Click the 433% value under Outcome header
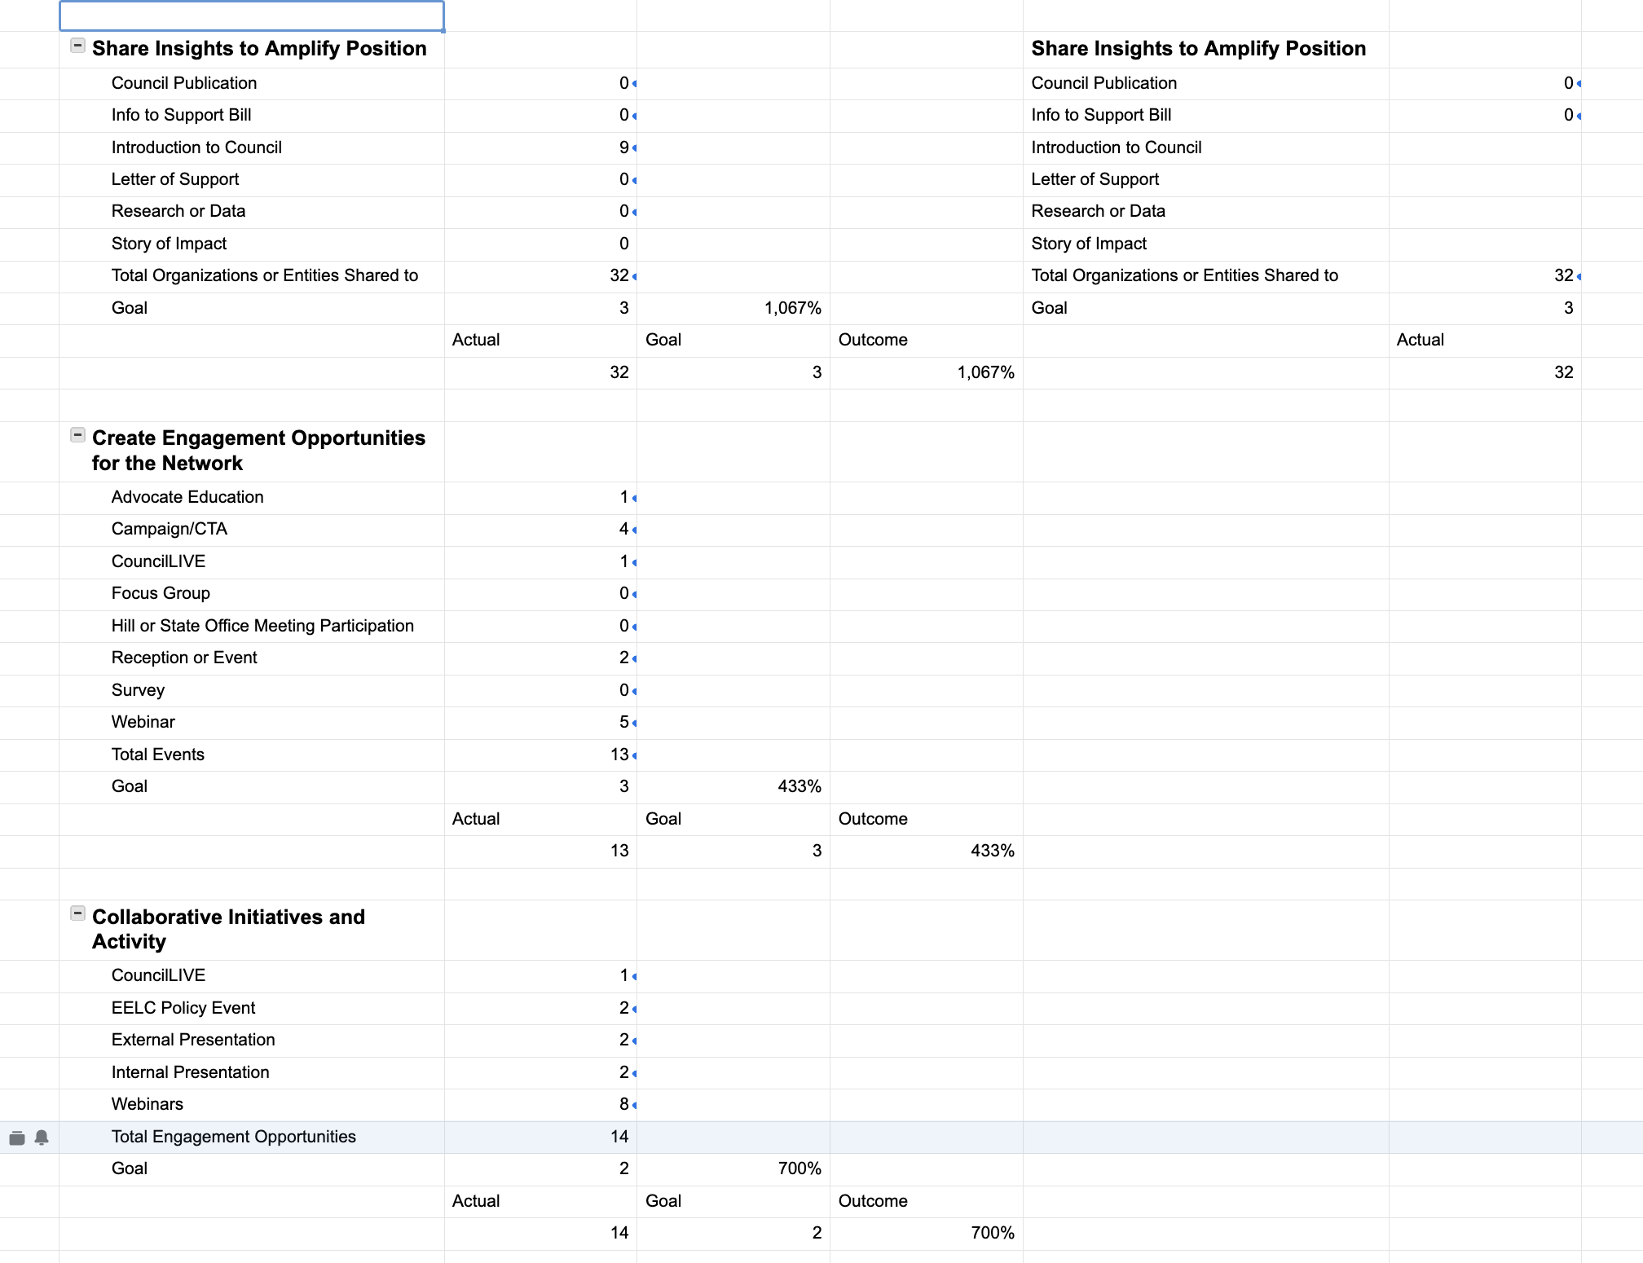The width and height of the screenshot is (1643, 1263). coord(992,851)
